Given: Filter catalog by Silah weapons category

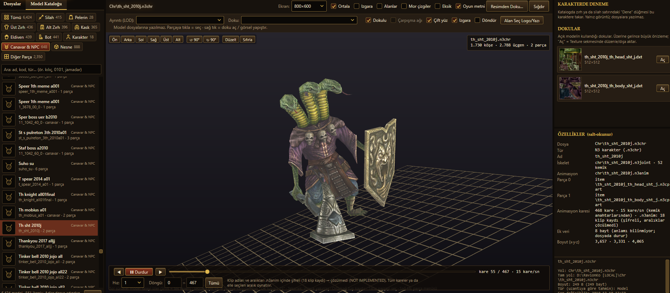Looking at the screenshot, I should 50,17.
